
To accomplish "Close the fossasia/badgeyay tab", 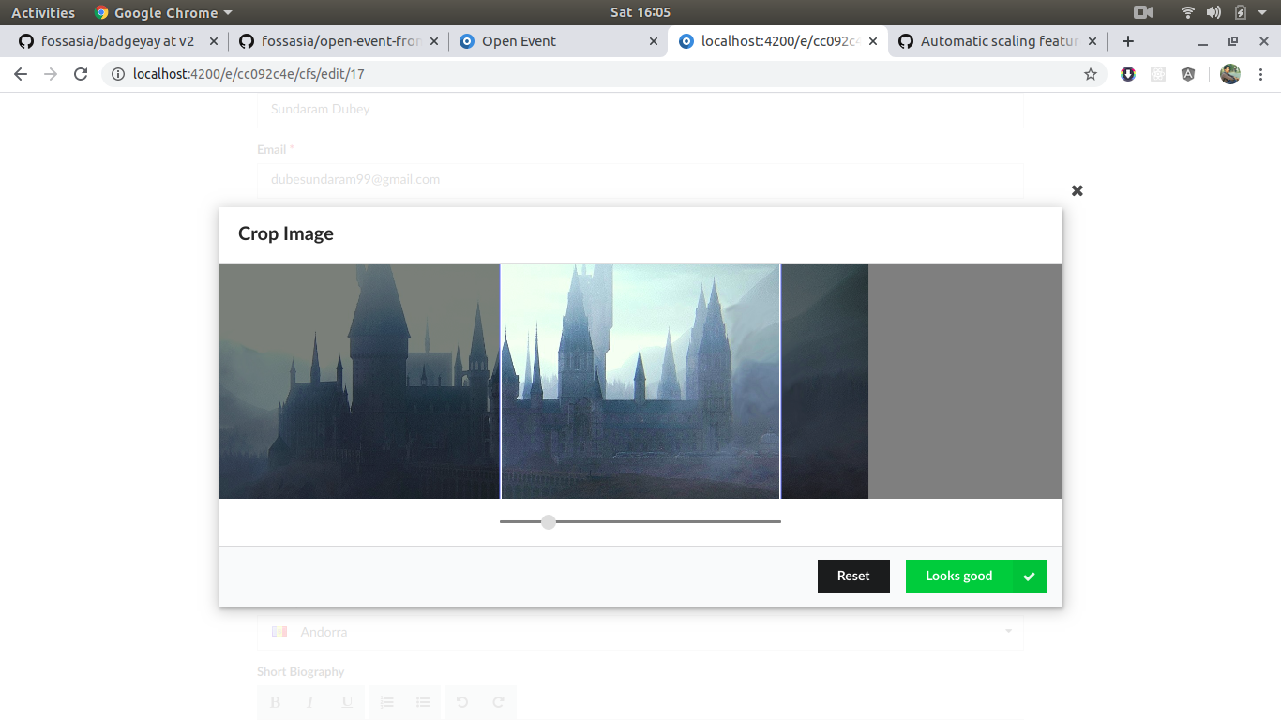I will click(214, 41).
